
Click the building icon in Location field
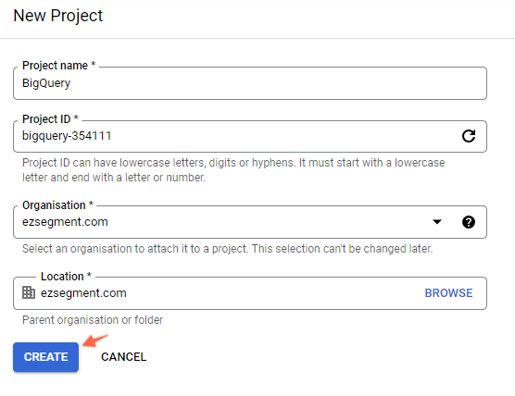[29, 292]
